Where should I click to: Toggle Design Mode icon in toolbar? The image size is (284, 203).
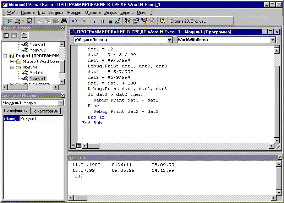pos(118,21)
